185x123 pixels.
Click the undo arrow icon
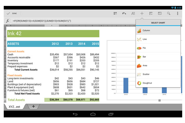point(124,13)
